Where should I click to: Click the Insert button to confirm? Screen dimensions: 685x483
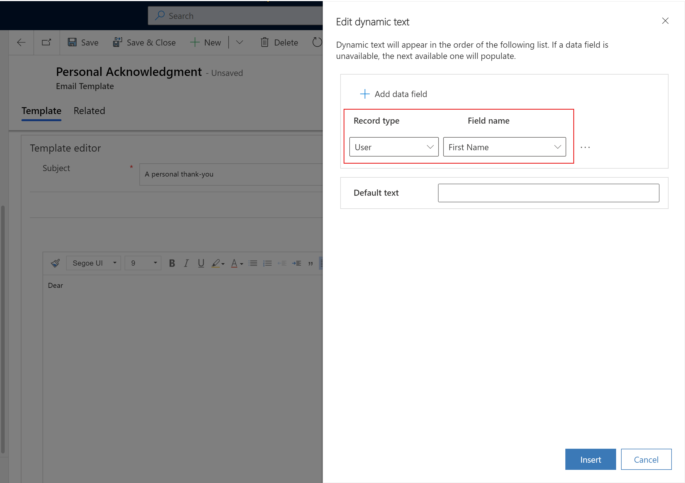(590, 459)
